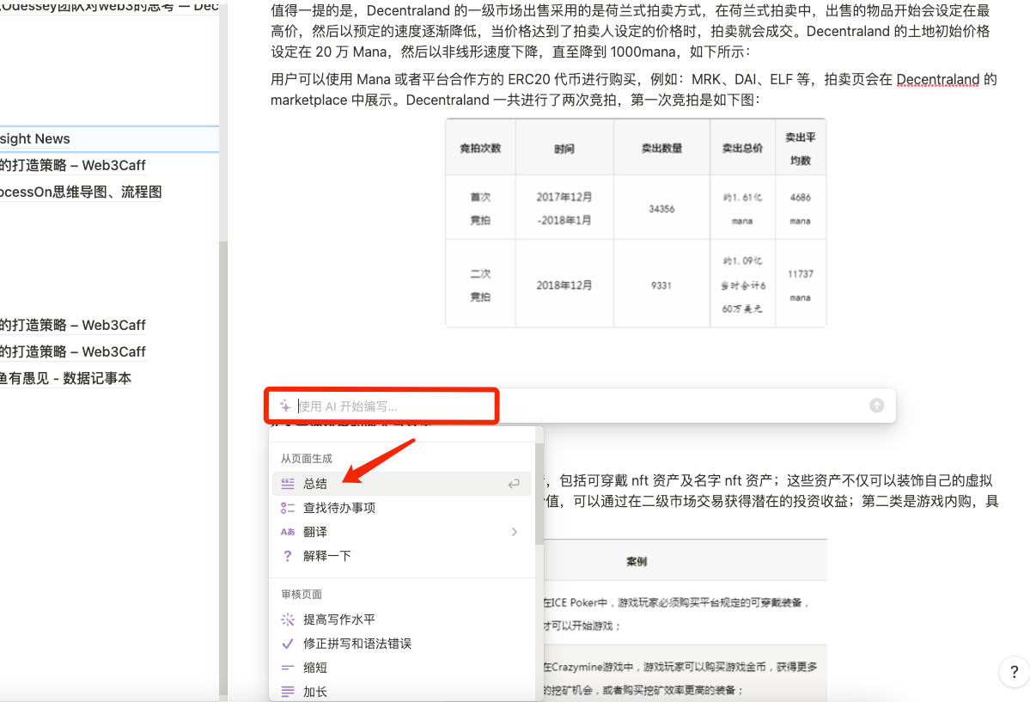Select 查找待办事项 menu entry
Viewport: 1030px width, 702px height.
click(401, 508)
